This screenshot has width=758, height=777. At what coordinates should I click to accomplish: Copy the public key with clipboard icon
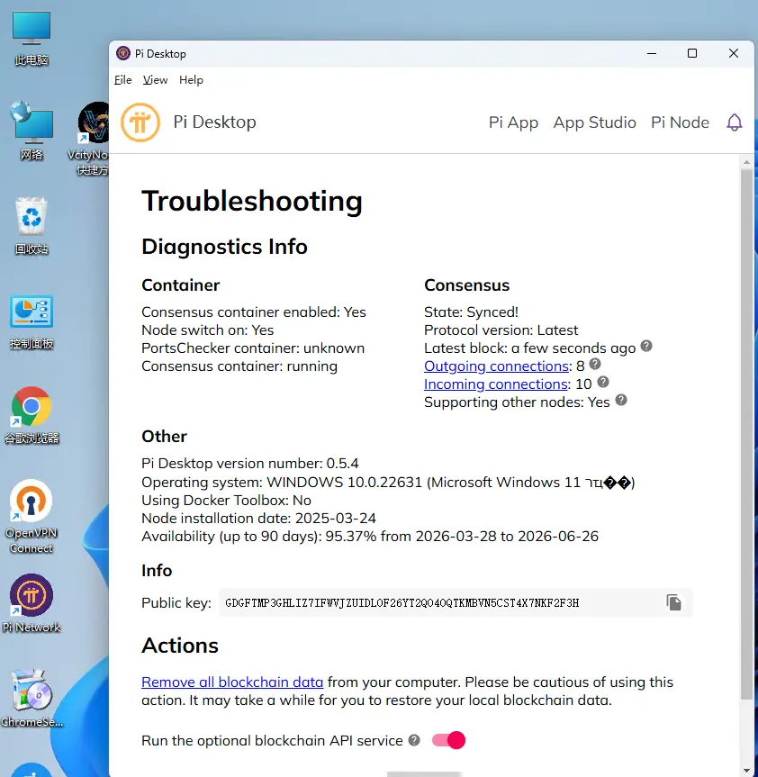673,602
